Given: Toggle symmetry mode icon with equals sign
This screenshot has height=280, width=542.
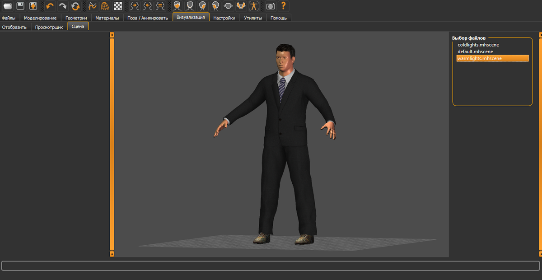Looking at the screenshot, I should tap(160, 6).
